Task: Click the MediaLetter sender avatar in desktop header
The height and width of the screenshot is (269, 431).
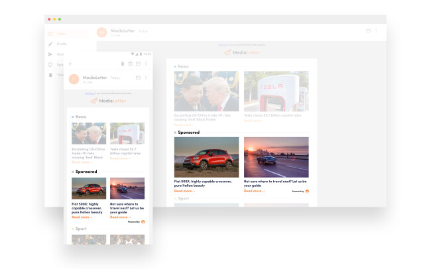Action: [x=102, y=32]
